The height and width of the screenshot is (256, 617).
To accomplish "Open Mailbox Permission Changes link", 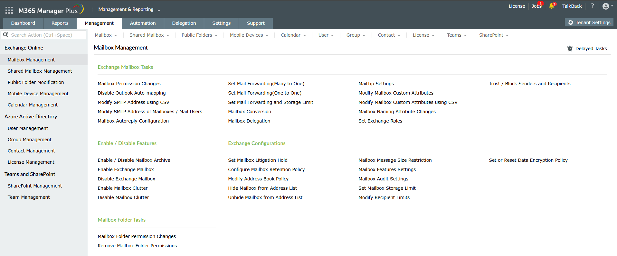I will click(129, 84).
